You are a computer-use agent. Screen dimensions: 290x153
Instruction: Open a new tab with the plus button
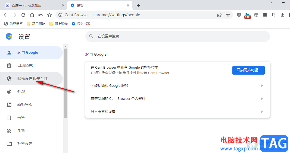(x=138, y=5)
